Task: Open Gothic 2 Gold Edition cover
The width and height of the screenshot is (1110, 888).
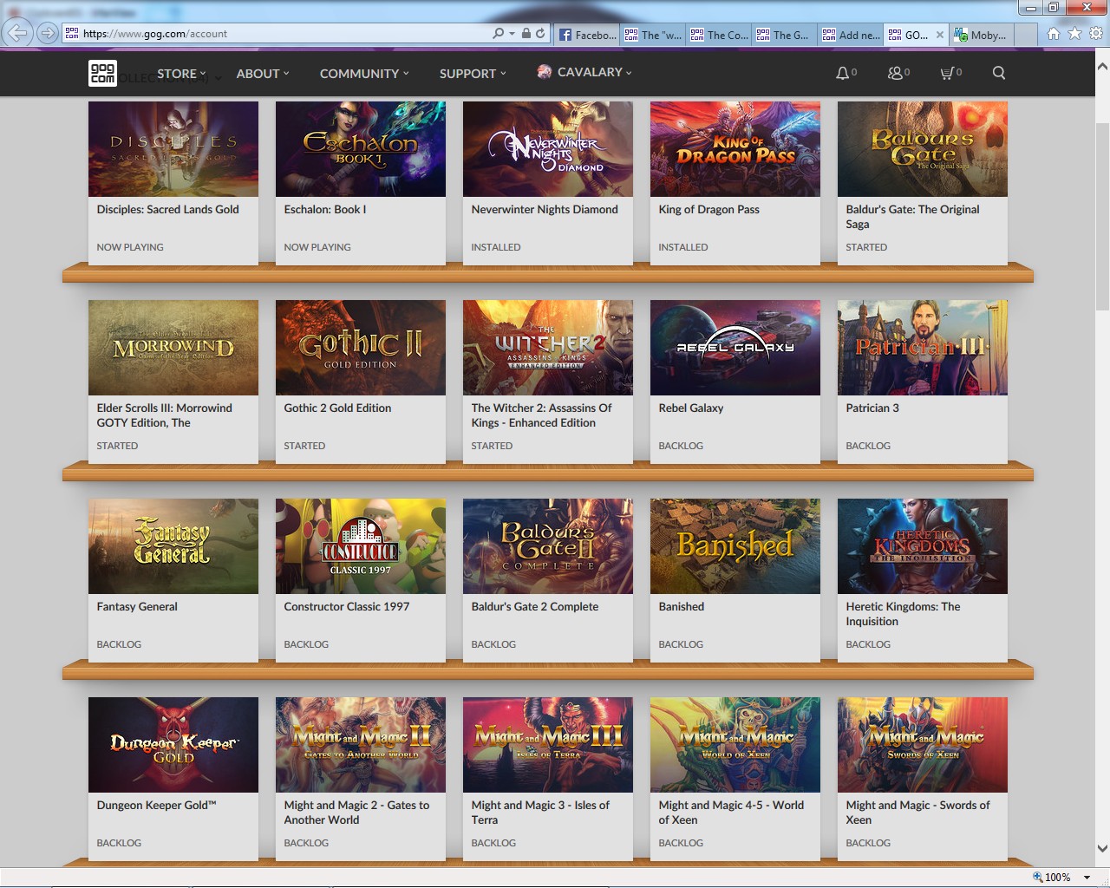Action: (361, 348)
